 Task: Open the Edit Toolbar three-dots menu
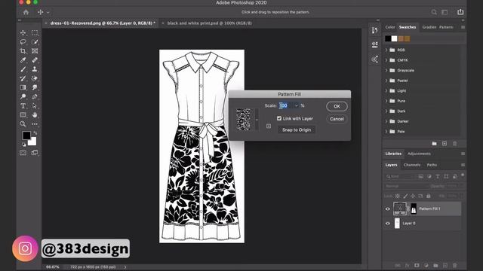pos(35,123)
